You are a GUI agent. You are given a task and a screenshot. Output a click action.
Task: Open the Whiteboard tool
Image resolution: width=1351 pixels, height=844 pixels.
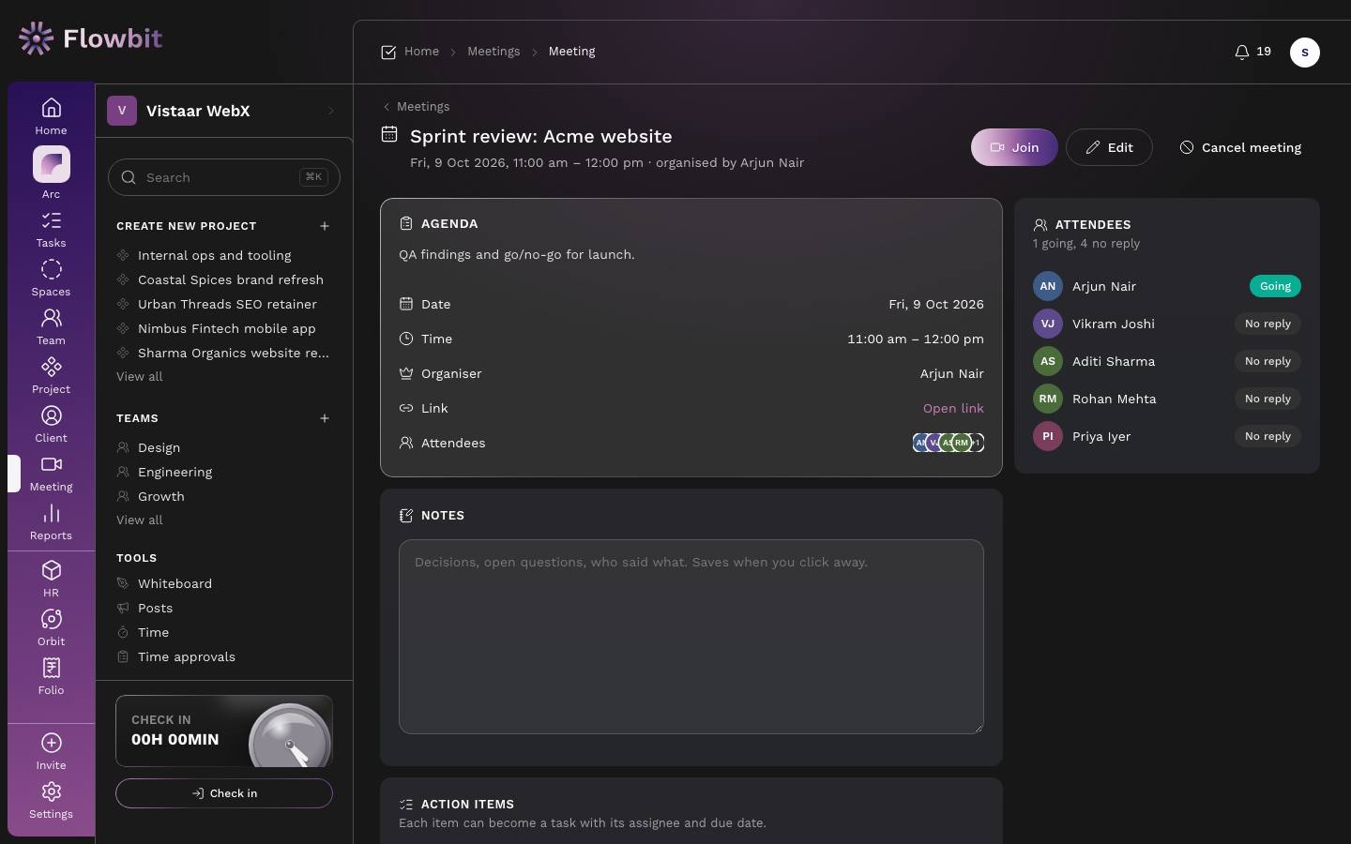pyautogui.click(x=175, y=583)
